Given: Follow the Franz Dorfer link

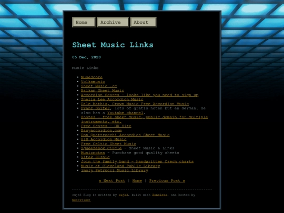Looking at the screenshot, I should pyautogui.click(x=95, y=108).
